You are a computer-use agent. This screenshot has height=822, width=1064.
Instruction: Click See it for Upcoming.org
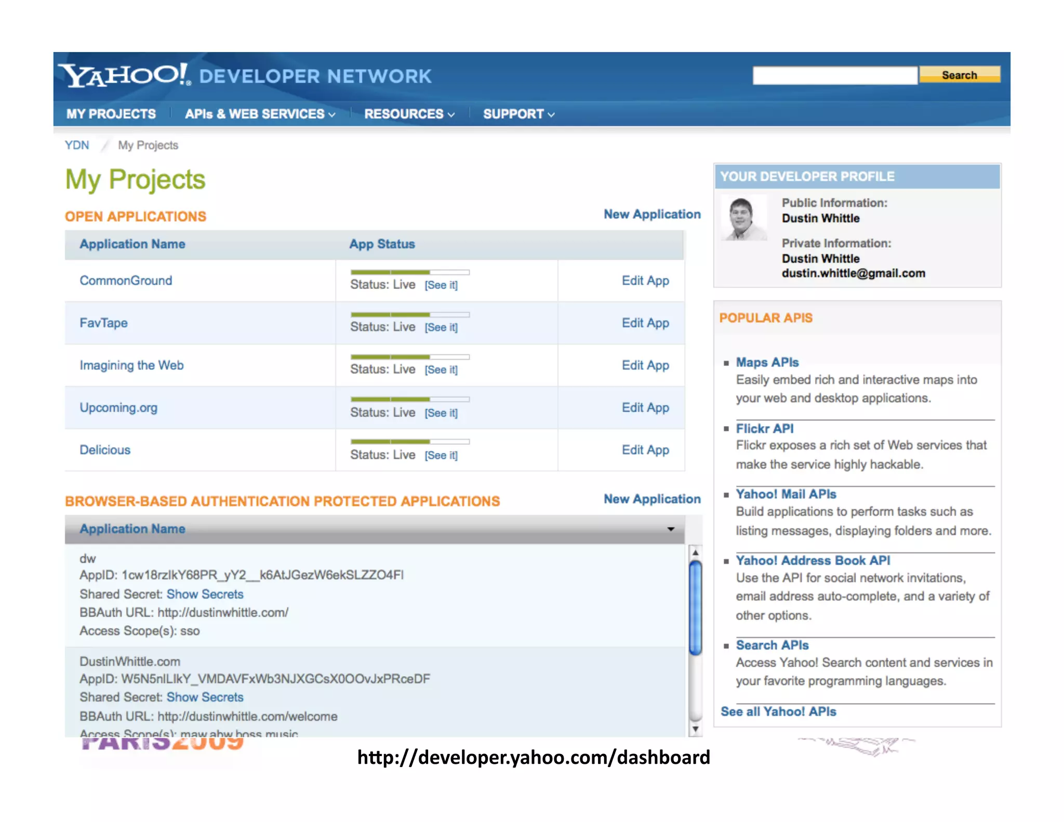click(x=441, y=413)
